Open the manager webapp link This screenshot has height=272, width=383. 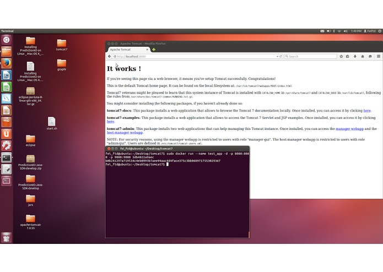coord(349,128)
